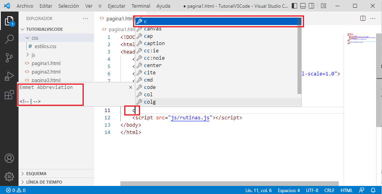The height and width of the screenshot is (194, 382).
Task: Select the 'cc:noie' suggestion
Action: 216,58
